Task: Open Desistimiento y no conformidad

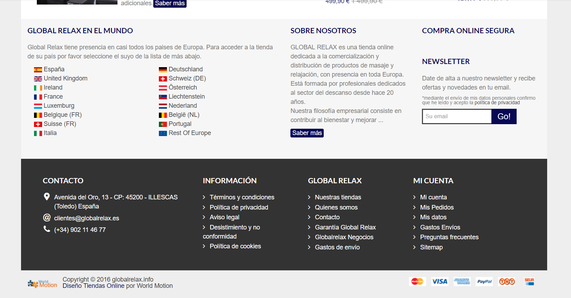Action: 231,232
